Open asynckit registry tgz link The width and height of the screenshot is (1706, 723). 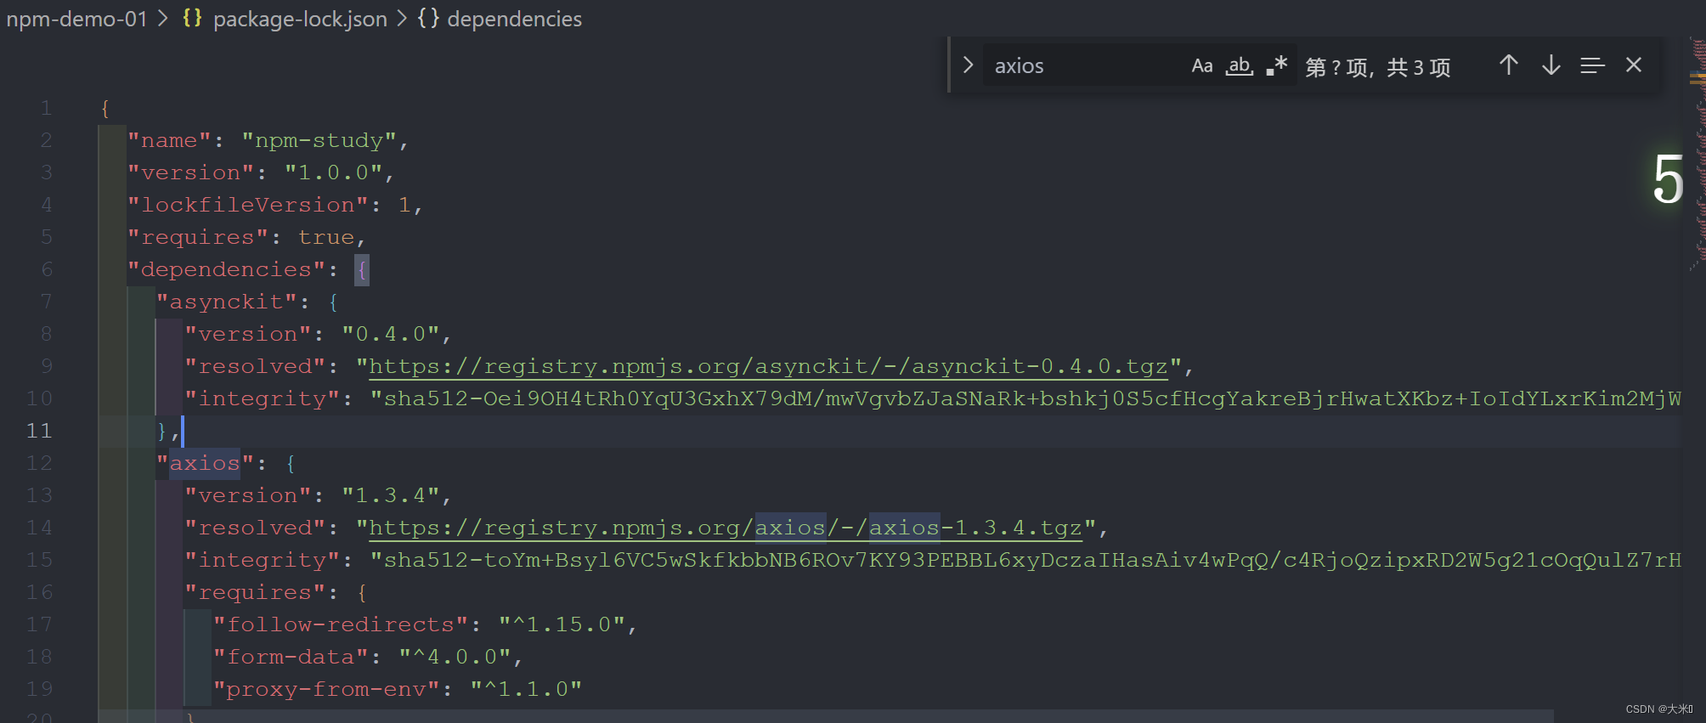coord(768,366)
